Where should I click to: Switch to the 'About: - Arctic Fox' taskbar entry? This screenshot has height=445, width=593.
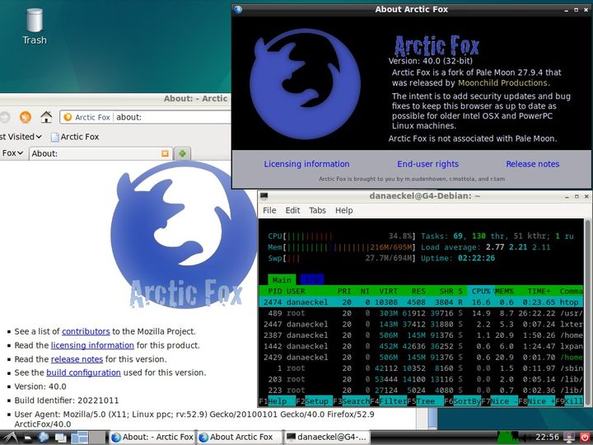click(152, 437)
